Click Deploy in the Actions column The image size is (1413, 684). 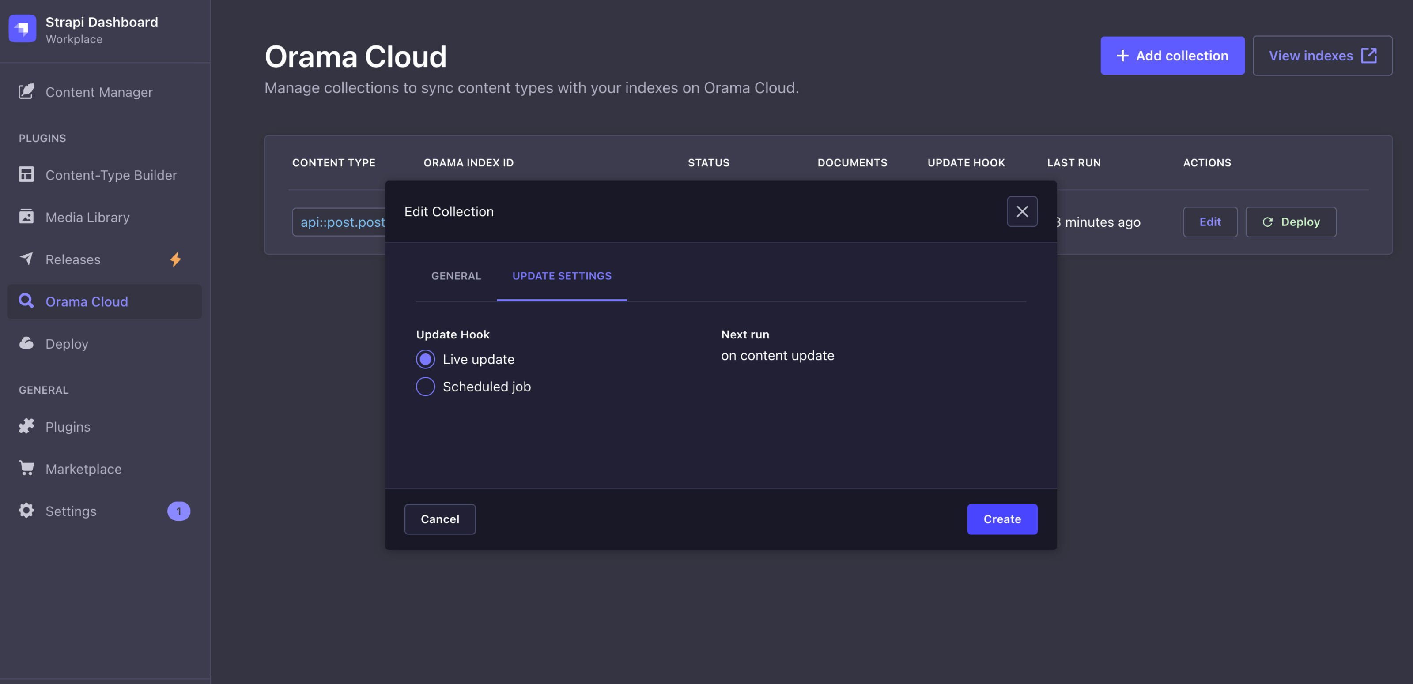click(x=1291, y=222)
